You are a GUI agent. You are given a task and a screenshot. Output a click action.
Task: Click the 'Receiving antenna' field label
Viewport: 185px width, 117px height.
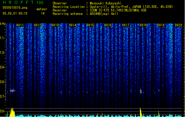tap(68, 14)
